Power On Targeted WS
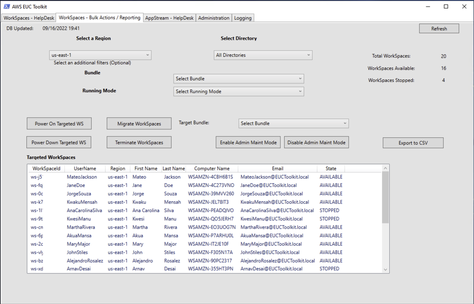Screen dimensions: 474x304 (59, 123)
